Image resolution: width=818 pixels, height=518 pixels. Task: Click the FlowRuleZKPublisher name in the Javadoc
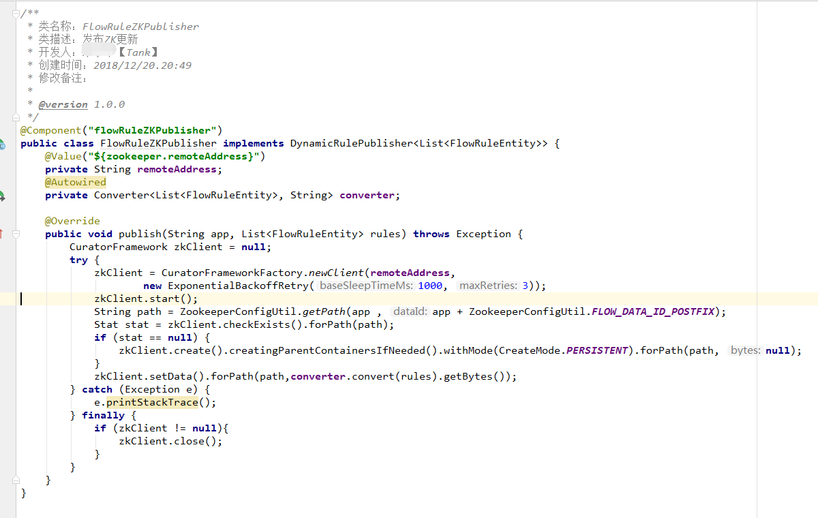click(x=141, y=27)
